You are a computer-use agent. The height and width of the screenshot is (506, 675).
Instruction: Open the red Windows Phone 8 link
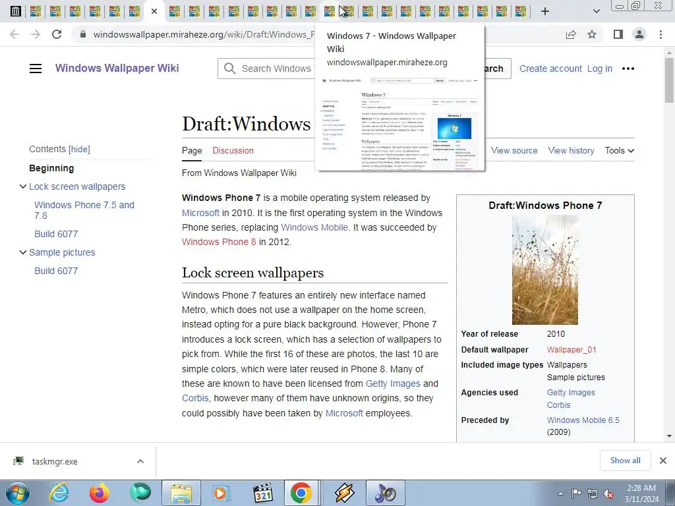[219, 242]
